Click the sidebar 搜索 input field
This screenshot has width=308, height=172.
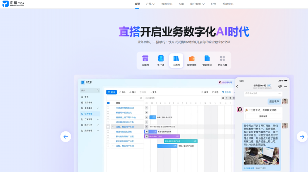click(90, 91)
